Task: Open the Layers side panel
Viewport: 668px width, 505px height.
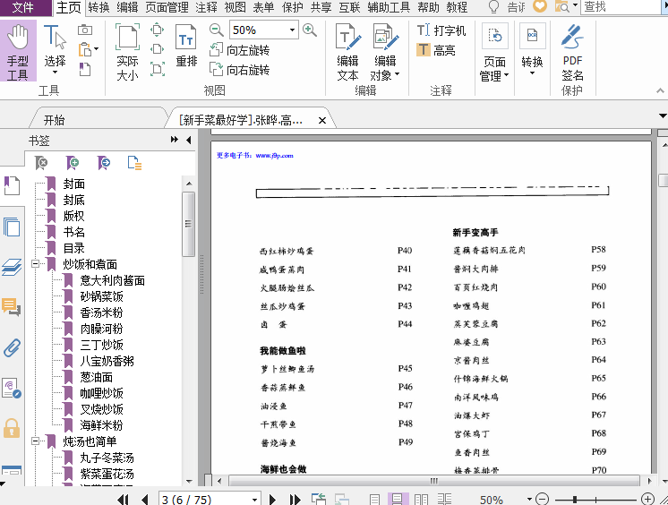Action: (12, 267)
